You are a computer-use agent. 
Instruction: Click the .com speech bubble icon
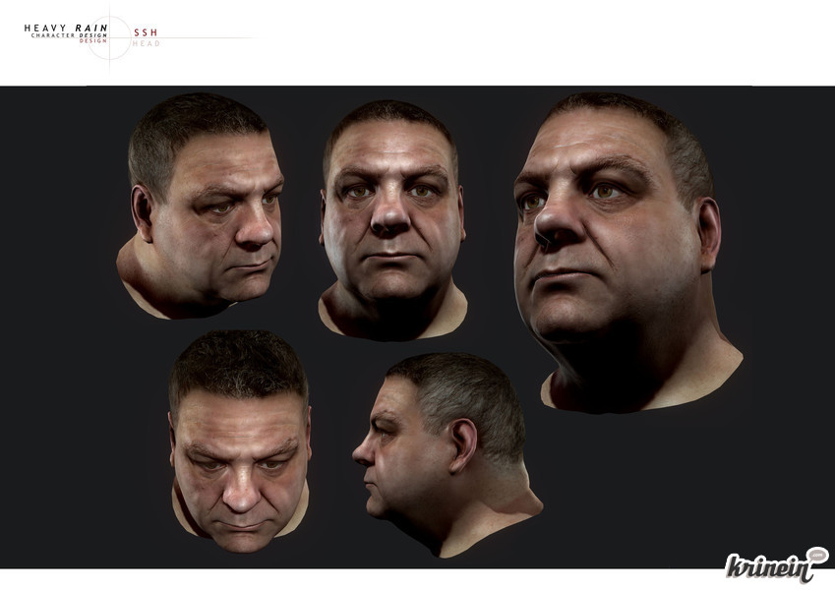click(x=818, y=556)
